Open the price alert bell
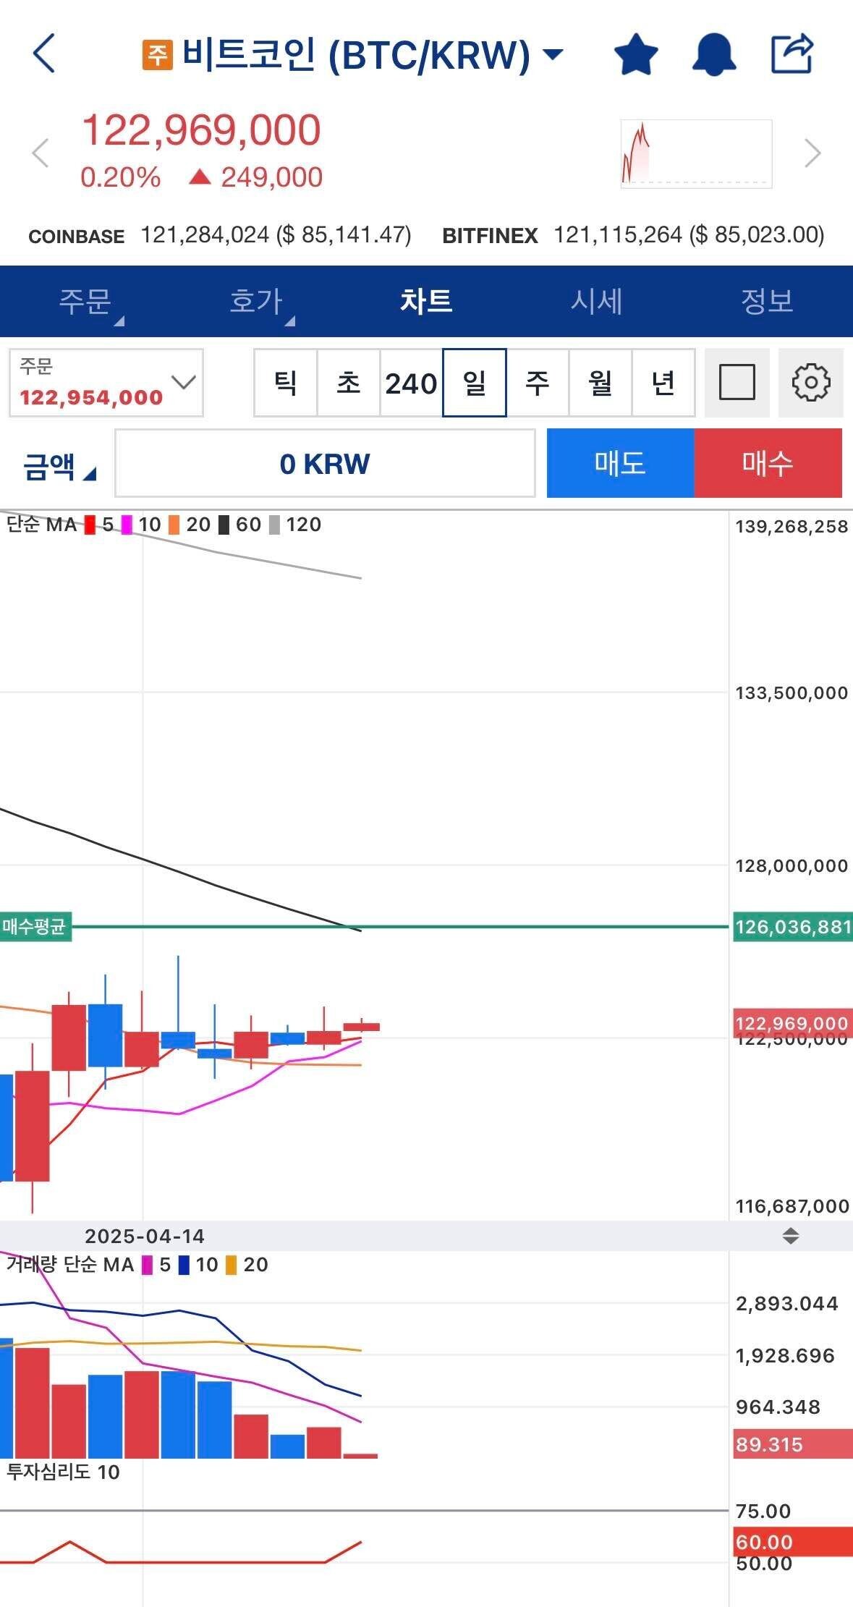This screenshot has width=853, height=1607. click(713, 54)
